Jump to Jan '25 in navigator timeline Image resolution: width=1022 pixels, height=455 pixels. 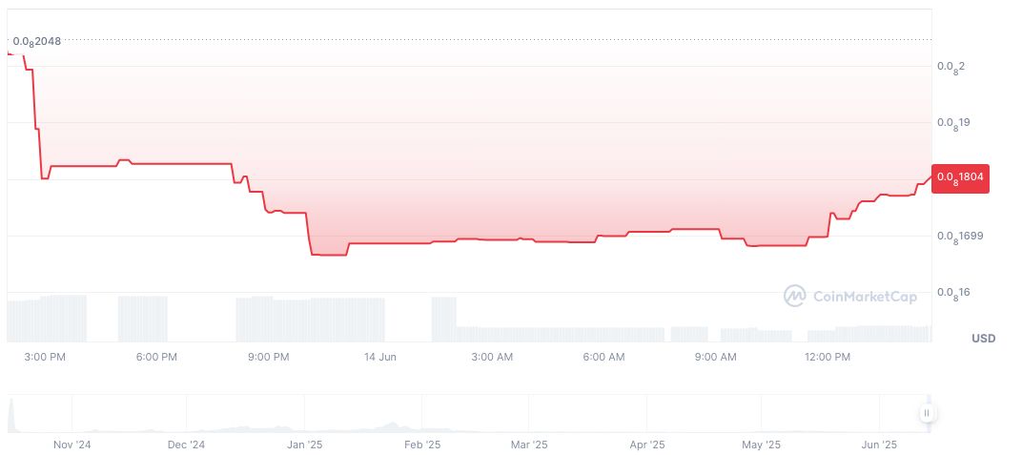point(304,445)
